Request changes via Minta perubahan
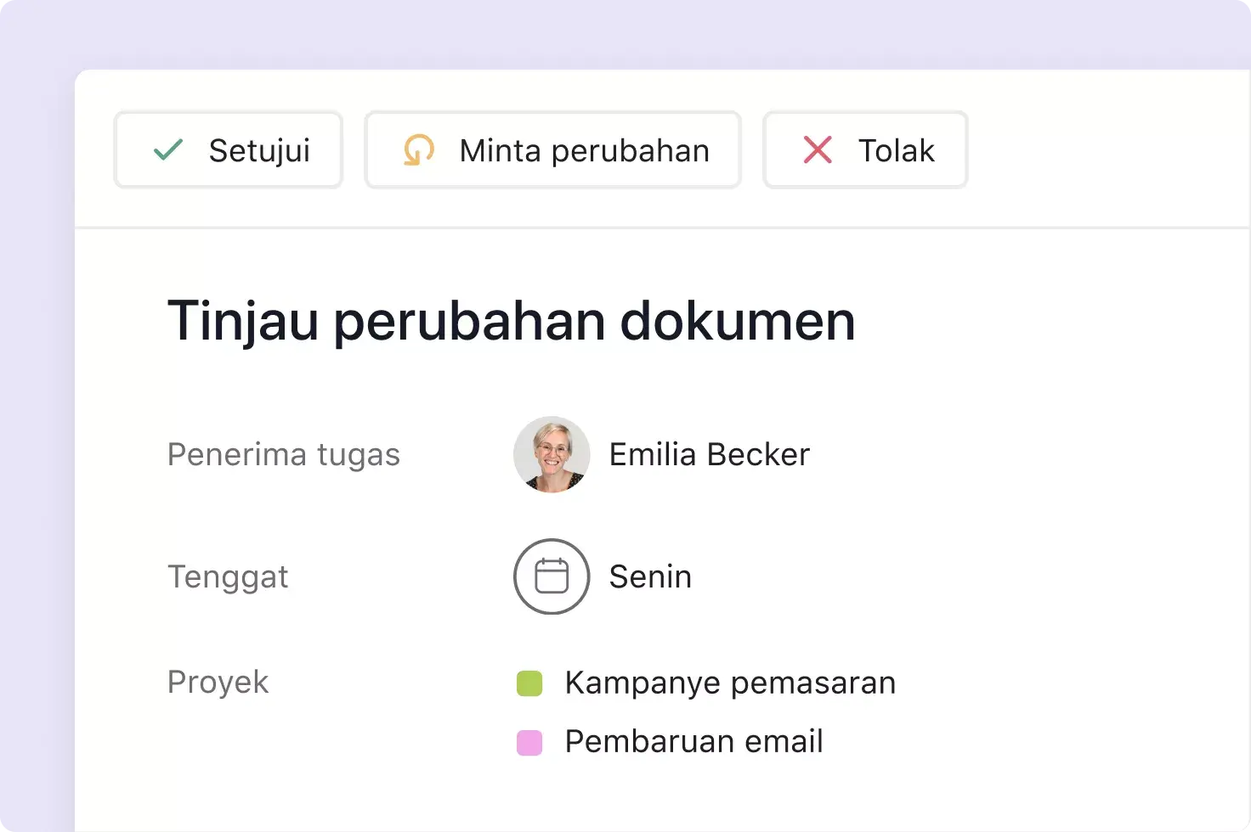 [x=552, y=149]
